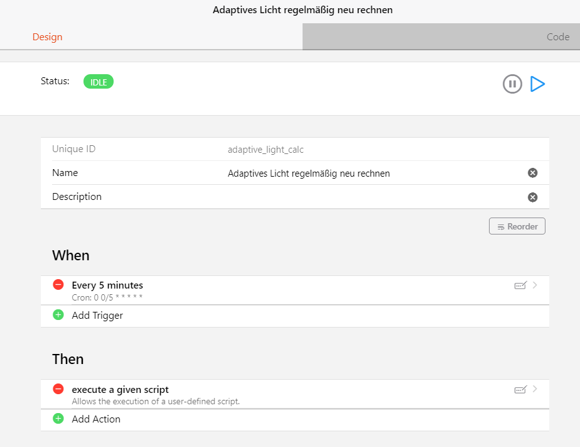The width and height of the screenshot is (580, 447).
Task: Click the Reorder button
Action: tap(517, 226)
